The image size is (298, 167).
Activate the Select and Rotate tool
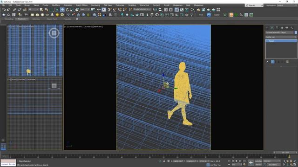point(67,10)
